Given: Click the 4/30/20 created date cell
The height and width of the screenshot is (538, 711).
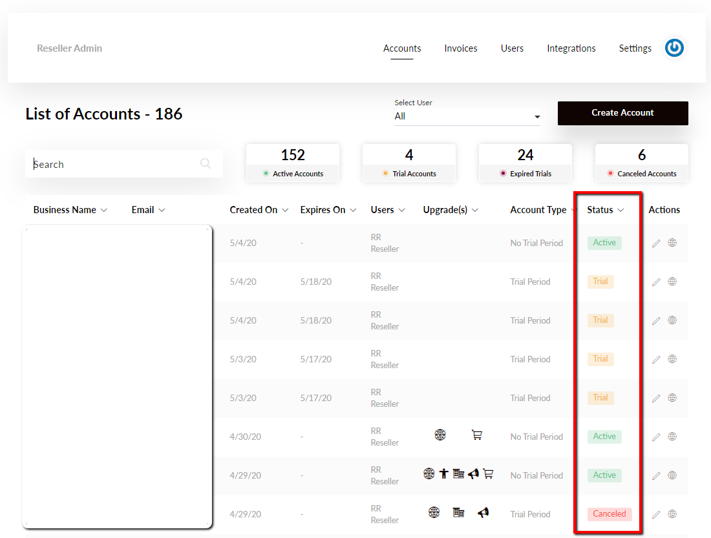Looking at the screenshot, I should click(x=246, y=437).
